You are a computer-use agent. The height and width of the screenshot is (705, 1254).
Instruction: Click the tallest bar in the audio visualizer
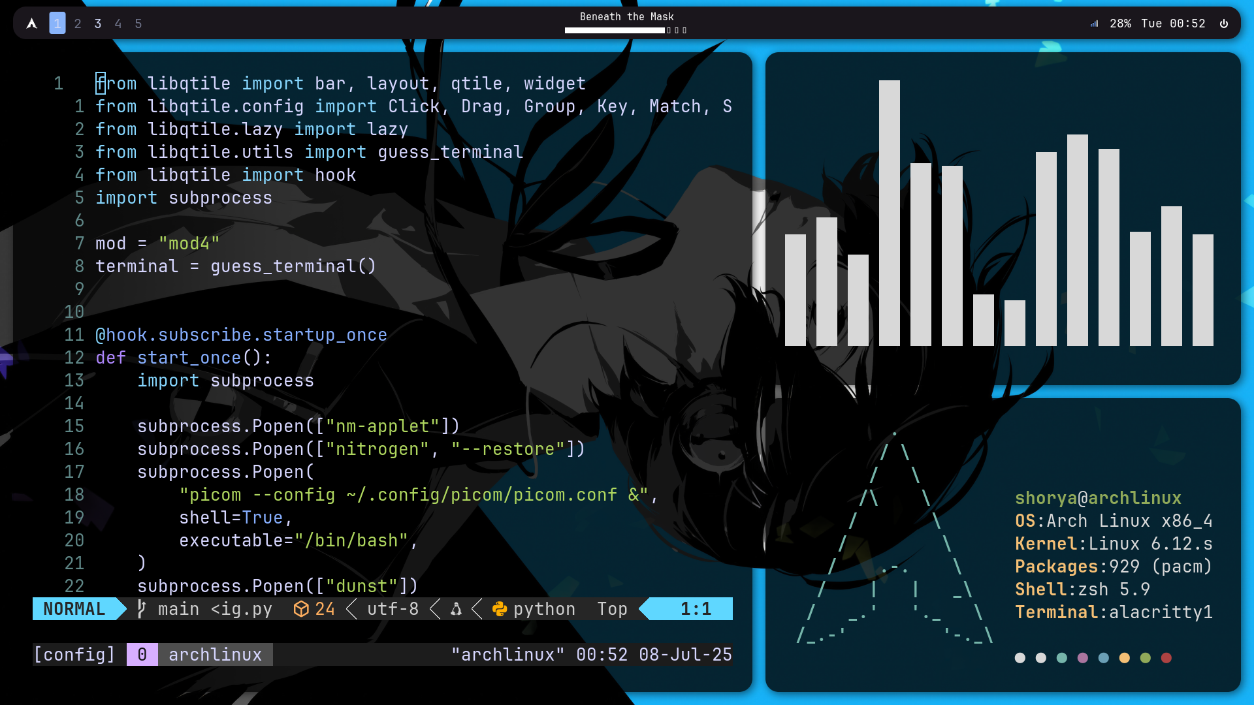coord(890,213)
